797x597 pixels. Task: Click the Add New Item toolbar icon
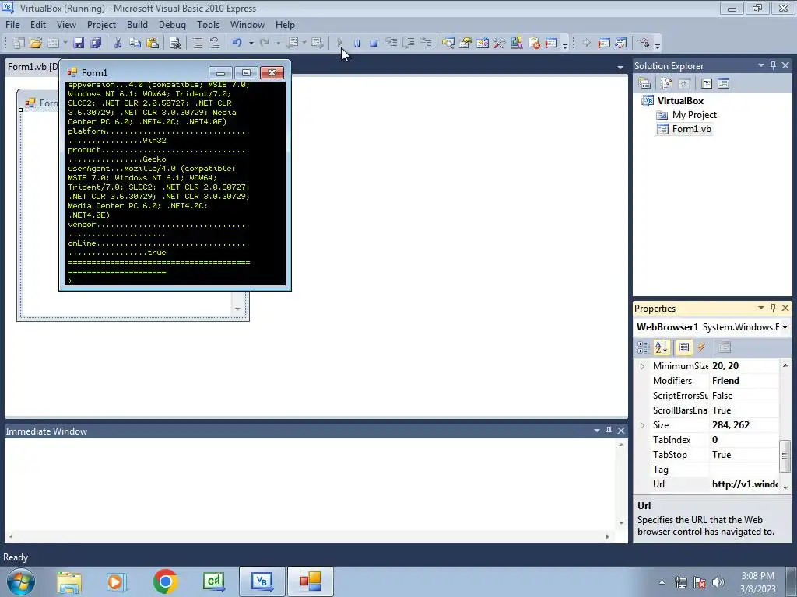53,44
